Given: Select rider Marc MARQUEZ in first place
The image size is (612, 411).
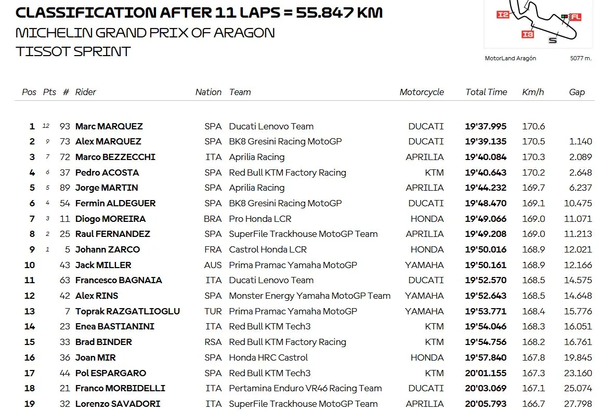Looking at the screenshot, I should 109,126.
